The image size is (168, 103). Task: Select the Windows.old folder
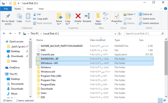(95, 72)
